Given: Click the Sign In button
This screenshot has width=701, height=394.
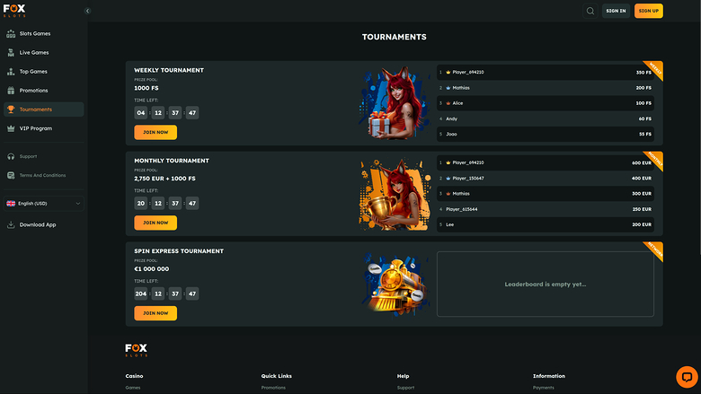Looking at the screenshot, I should coord(616,11).
